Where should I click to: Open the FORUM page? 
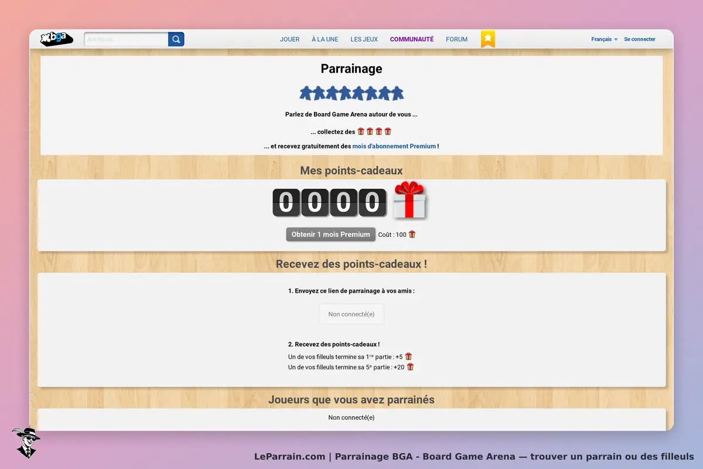pyautogui.click(x=456, y=39)
